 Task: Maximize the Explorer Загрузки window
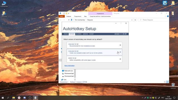161,13
